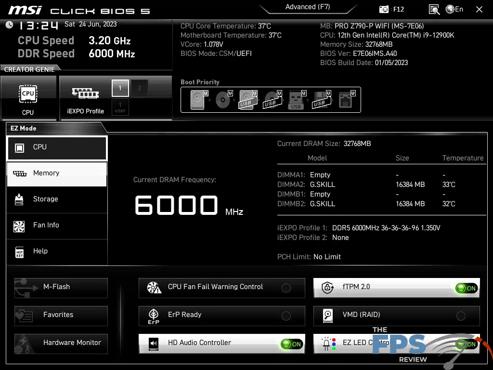Open the Fan Info tab
This screenshot has height=370, width=493.
click(57, 225)
